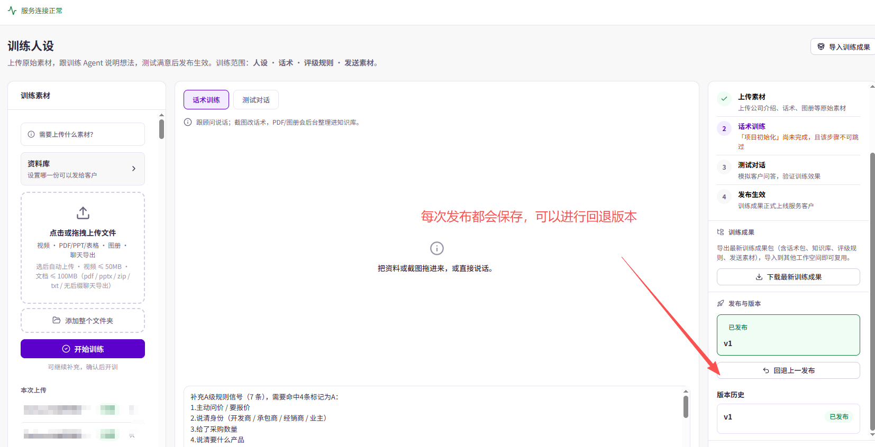This screenshot has height=447, width=875.
Task: Select the v1 row under 版本历史
Action: 788,418
